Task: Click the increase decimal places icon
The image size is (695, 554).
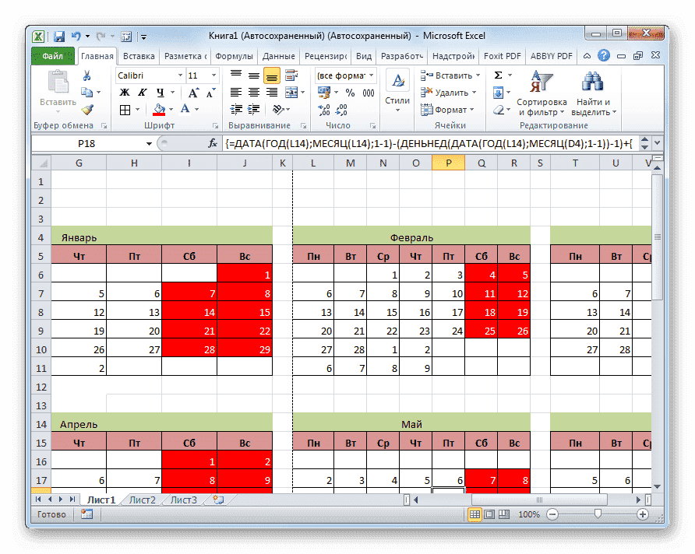Action: point(324,111)
